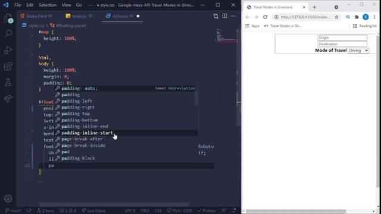
Task: Switch to the style.css tab
Action: pyautogui.click(x=123, y=16)
